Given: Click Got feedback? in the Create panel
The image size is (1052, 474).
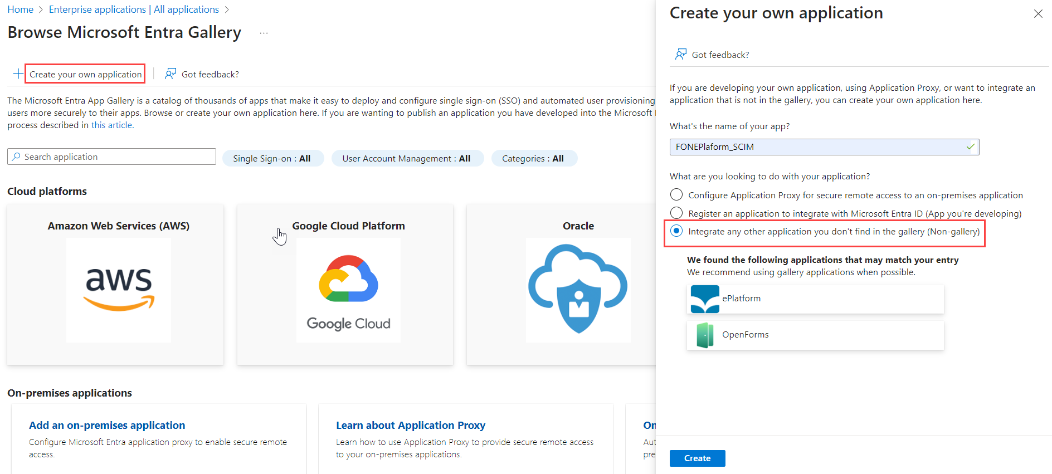Looking at the screenshot, I should tap(720, 55).
